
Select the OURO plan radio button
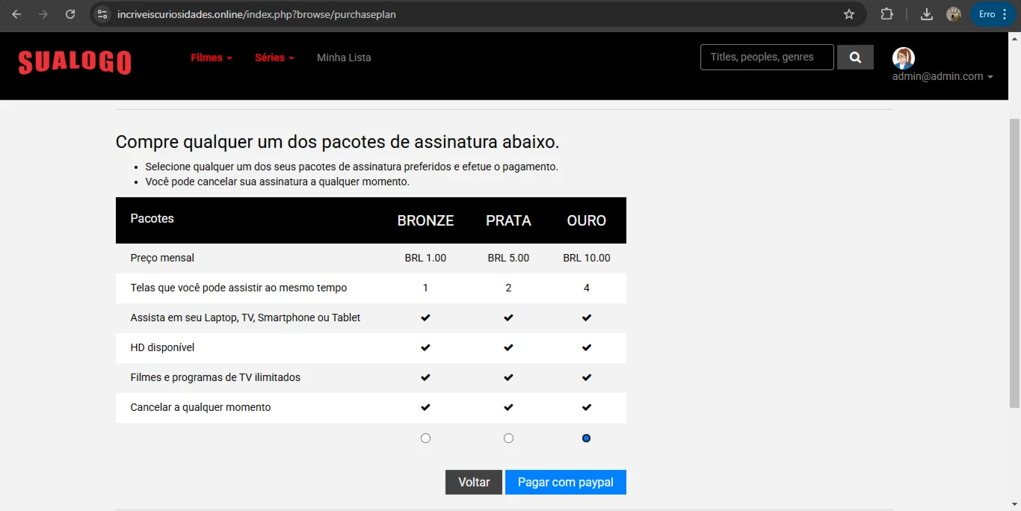point(586,439)
